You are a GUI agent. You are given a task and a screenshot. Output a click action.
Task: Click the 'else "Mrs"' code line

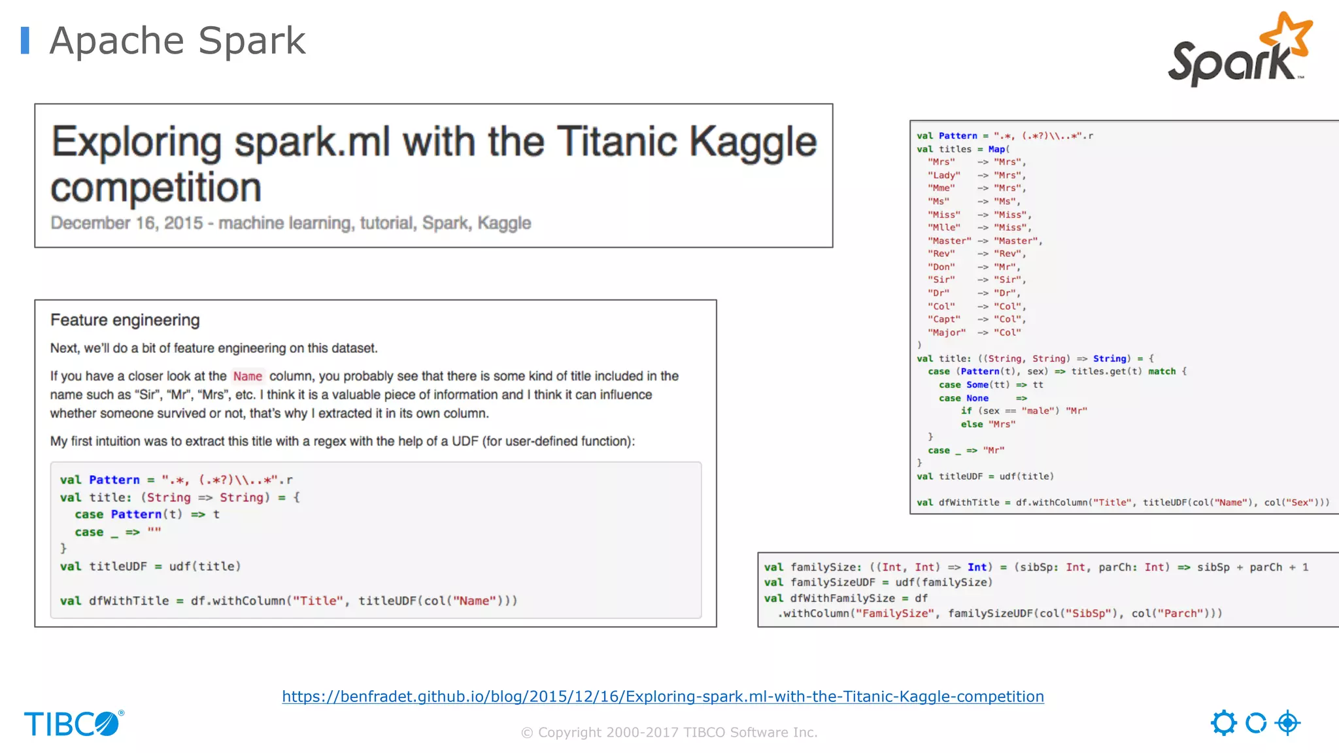(x=988, y=424)
